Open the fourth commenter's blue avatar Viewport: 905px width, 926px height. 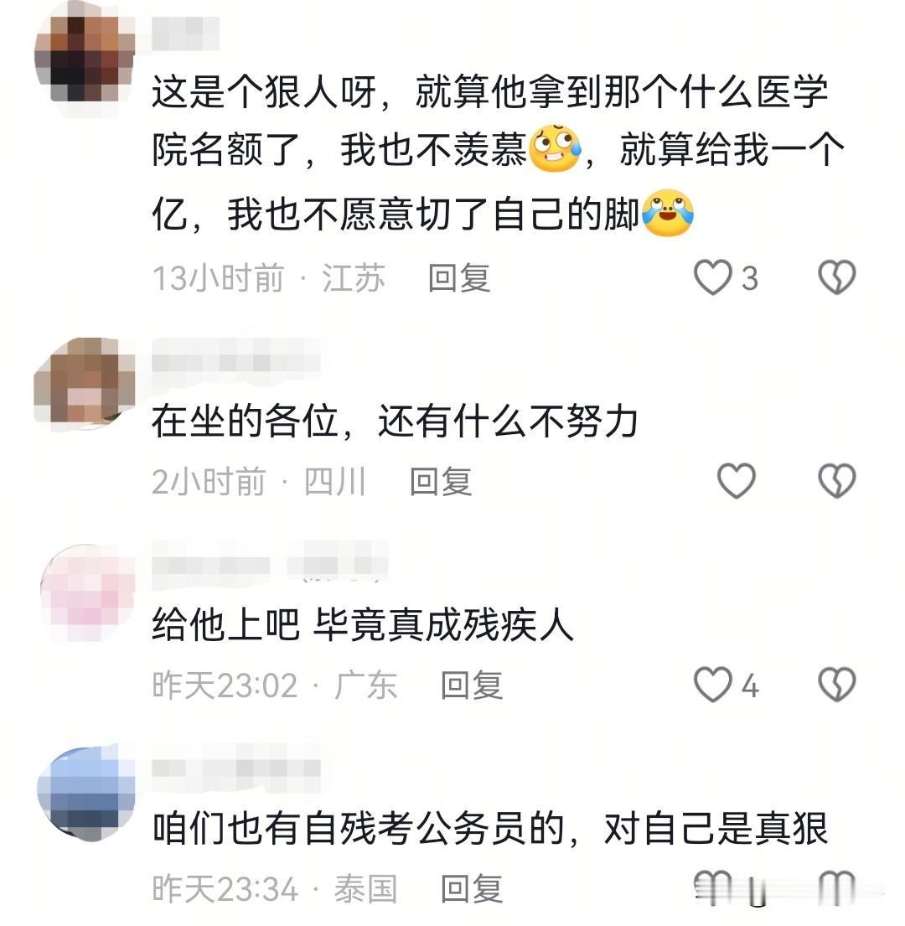[x=85, y=793]
